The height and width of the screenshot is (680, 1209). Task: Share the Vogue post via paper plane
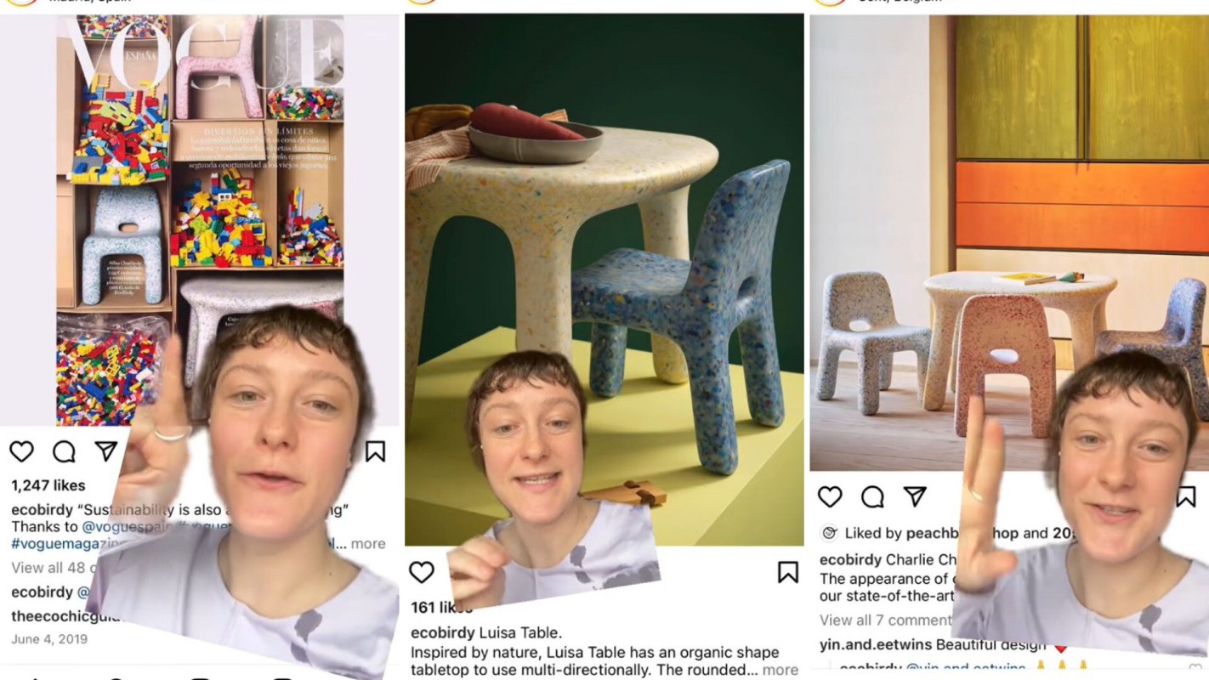click(105, 450)
